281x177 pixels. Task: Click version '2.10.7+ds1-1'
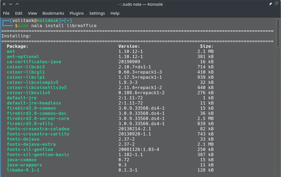point(135,67)
